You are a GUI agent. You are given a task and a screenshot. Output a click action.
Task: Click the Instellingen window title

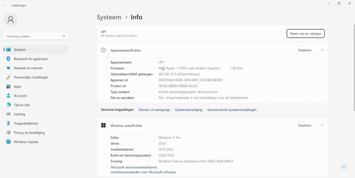(19, 5)
